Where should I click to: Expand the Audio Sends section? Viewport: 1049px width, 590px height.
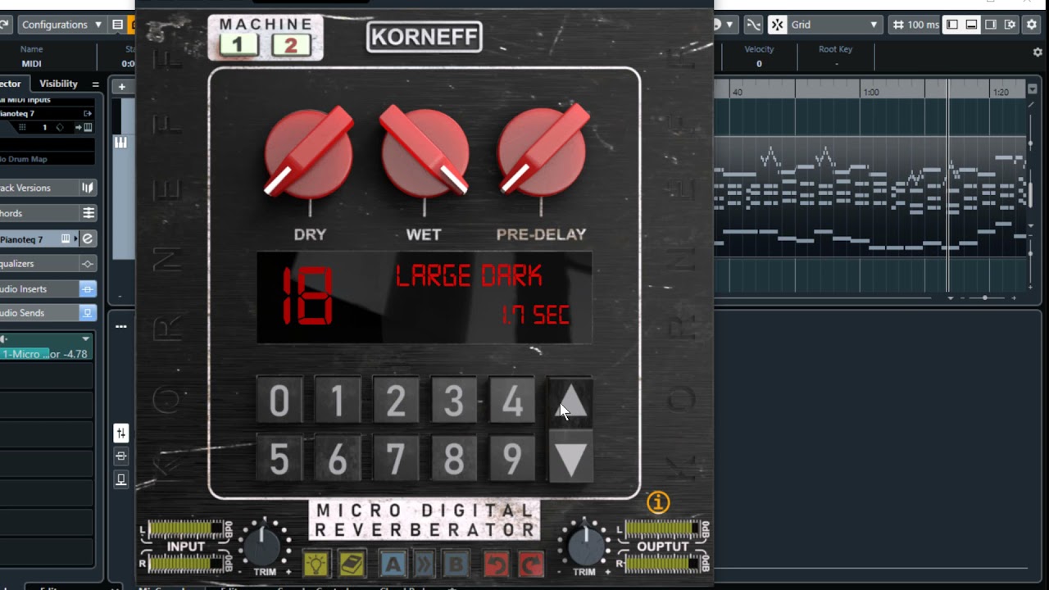[x=48, y=313]
